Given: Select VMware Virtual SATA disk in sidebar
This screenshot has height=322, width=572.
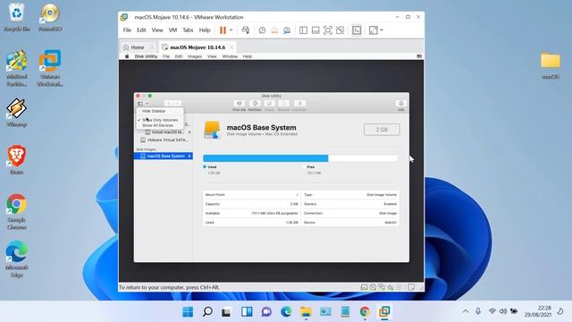Looking at the screenshot, I should (x=164, y=140).
